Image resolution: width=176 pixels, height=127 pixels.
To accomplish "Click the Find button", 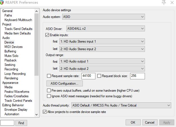I will point(21,123).
